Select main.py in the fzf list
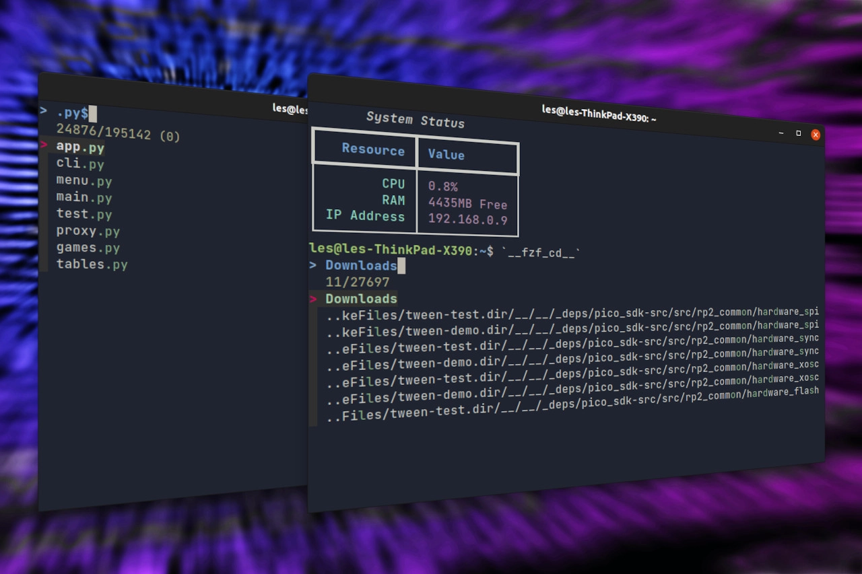Viewport: 862px width, 574px height. click(x=84, y=197)
